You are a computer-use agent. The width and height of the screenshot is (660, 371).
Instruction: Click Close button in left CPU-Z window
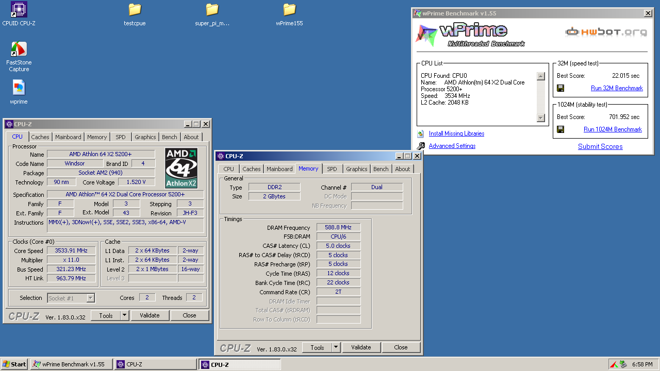pyautogui.click(x=190, y=315)
